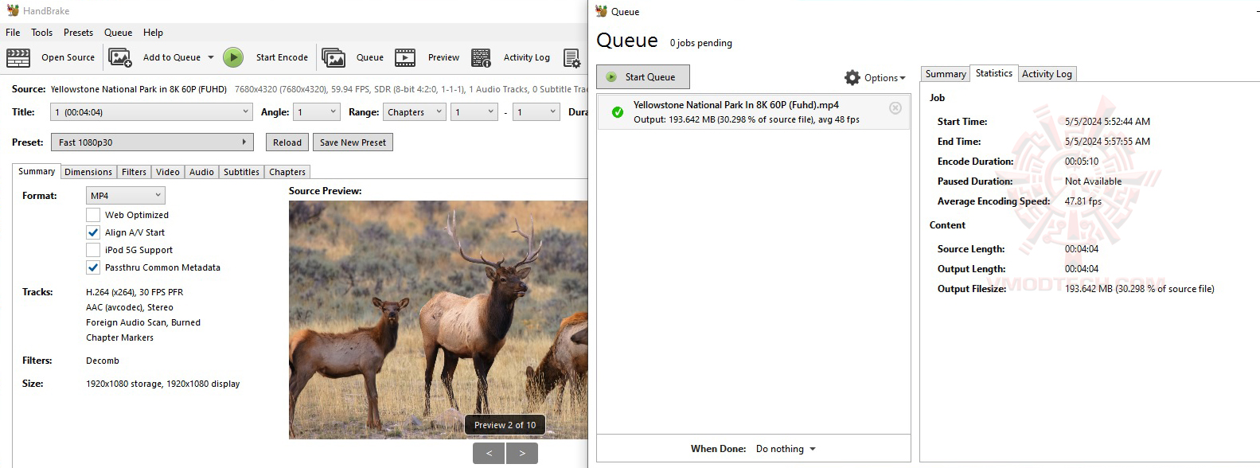Select the Fast 1080p30 preset field

152,142
